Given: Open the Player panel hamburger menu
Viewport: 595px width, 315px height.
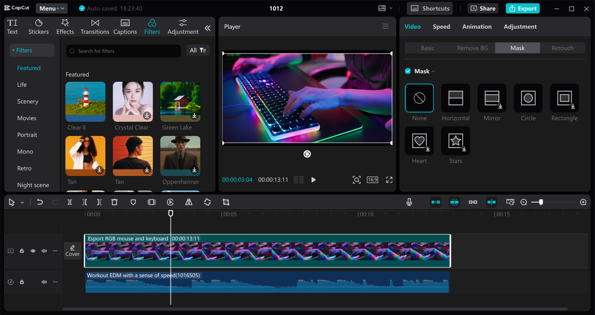Looking at the screenshot, I should 385,26.
